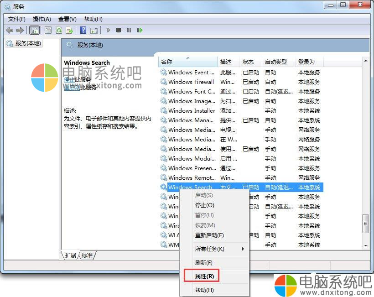This screenshot has width=374, height=297.
Task: Open the 帮助(H) menu in menu bar
Action: [93, 19]
